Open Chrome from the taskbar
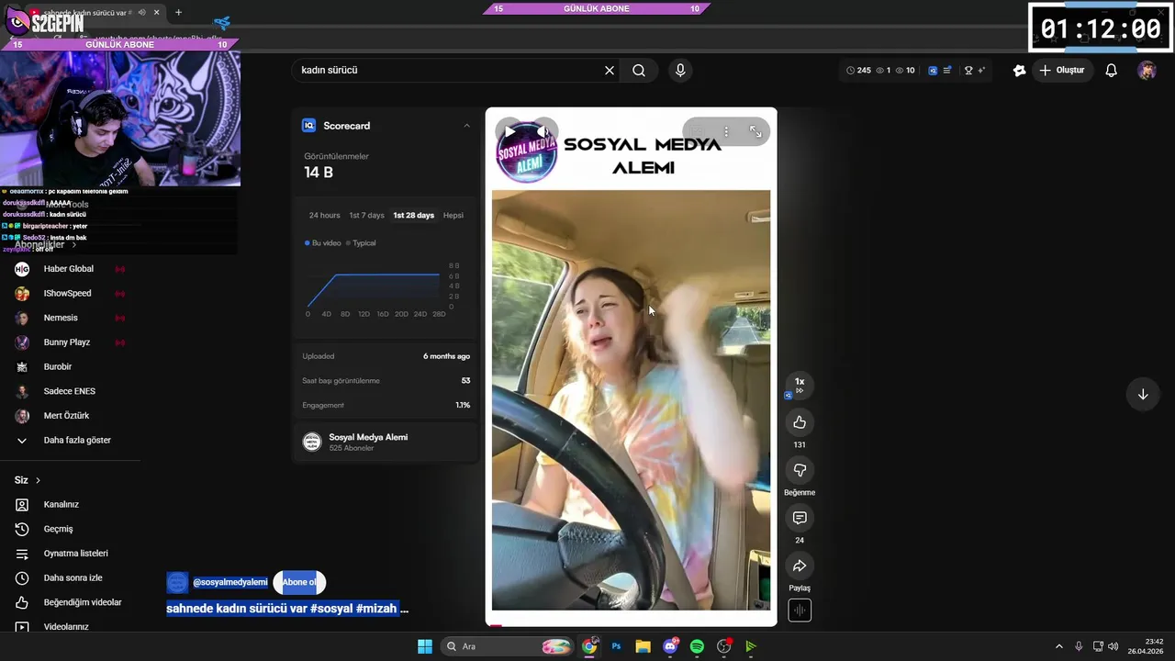1175x661 pixels. pyautogui.click(x=589, y=646)
